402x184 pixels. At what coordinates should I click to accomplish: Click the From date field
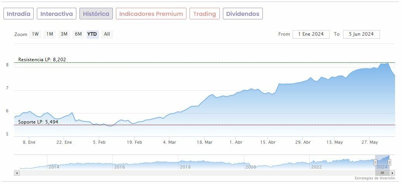[x=311, y=34]
